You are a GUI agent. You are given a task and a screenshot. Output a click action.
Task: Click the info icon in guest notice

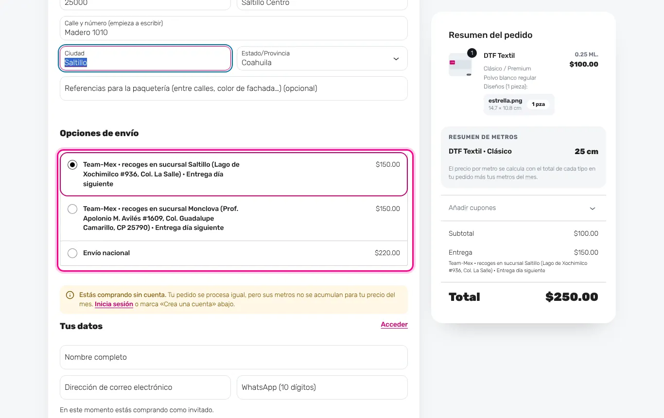pyautogui.click(x=70, y=295)
